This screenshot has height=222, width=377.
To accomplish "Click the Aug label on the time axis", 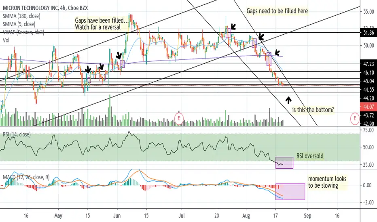I will point(246,216).
